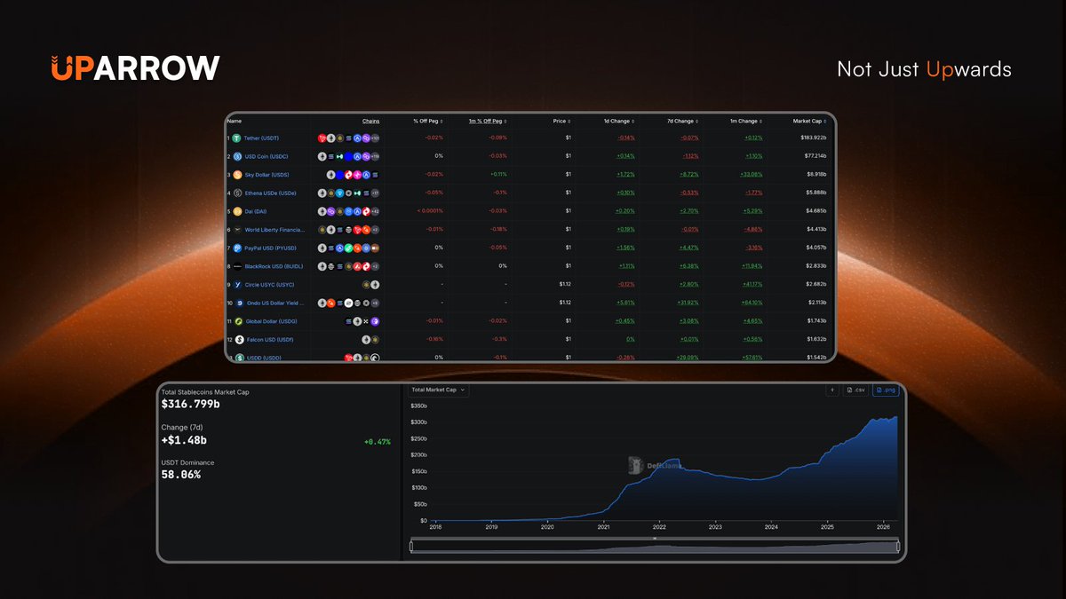
Task: Expand the +9 chains badge for Ondo
Action: click(x=375, y=303)
